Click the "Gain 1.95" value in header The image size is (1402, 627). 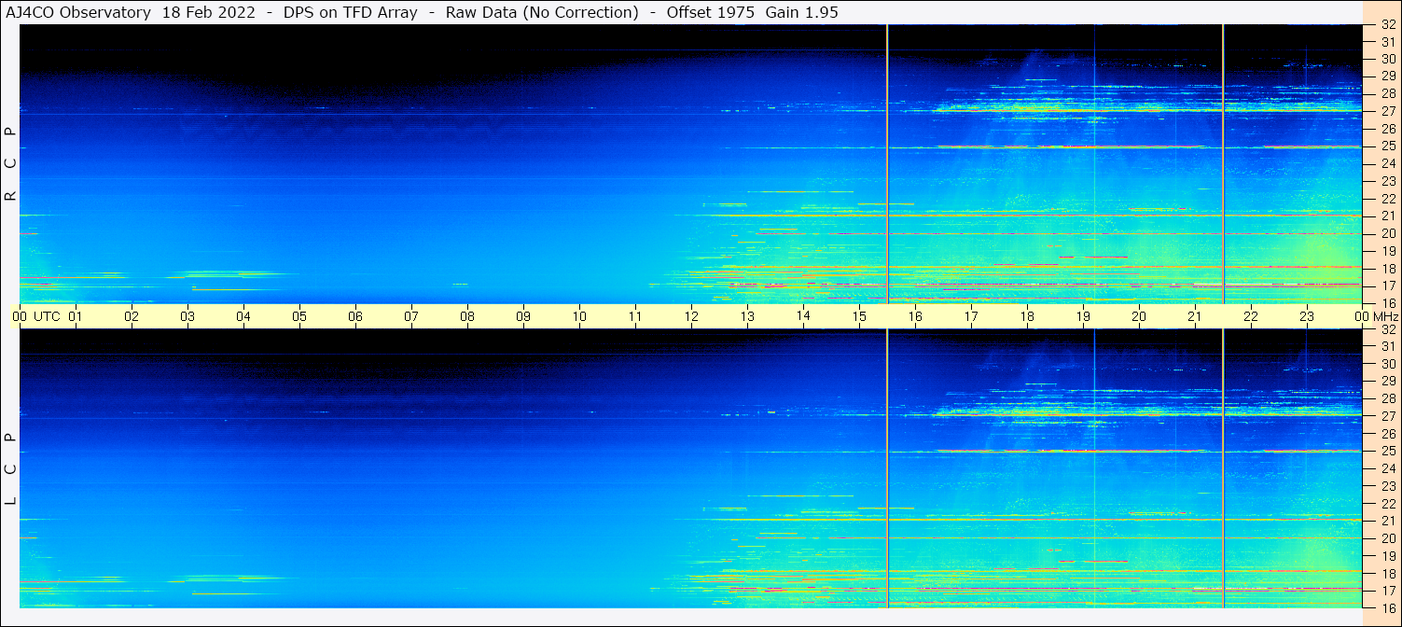coord(802,13)
